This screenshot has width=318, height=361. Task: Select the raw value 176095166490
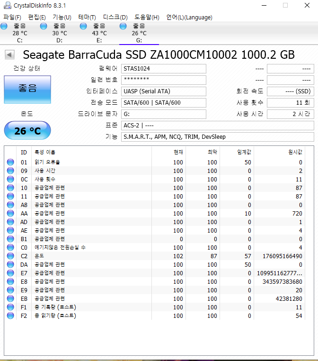coord(283,256)
